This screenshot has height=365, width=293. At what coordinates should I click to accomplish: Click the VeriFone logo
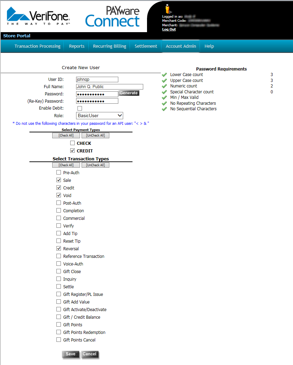(x=38, y=16)
